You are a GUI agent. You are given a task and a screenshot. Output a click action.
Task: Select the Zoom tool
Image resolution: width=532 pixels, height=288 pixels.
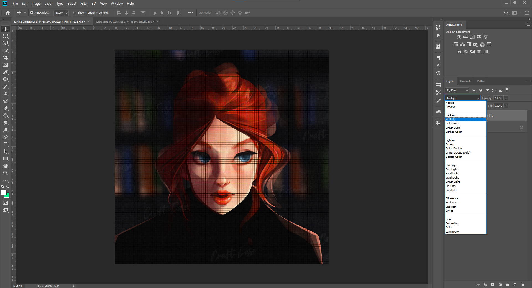pos(6,173)
